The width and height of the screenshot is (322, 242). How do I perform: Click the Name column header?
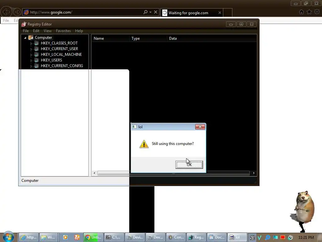coord(110,38)
